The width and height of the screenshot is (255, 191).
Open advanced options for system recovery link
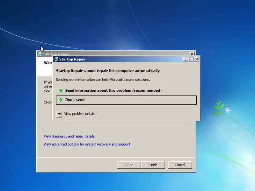point(87,144)
